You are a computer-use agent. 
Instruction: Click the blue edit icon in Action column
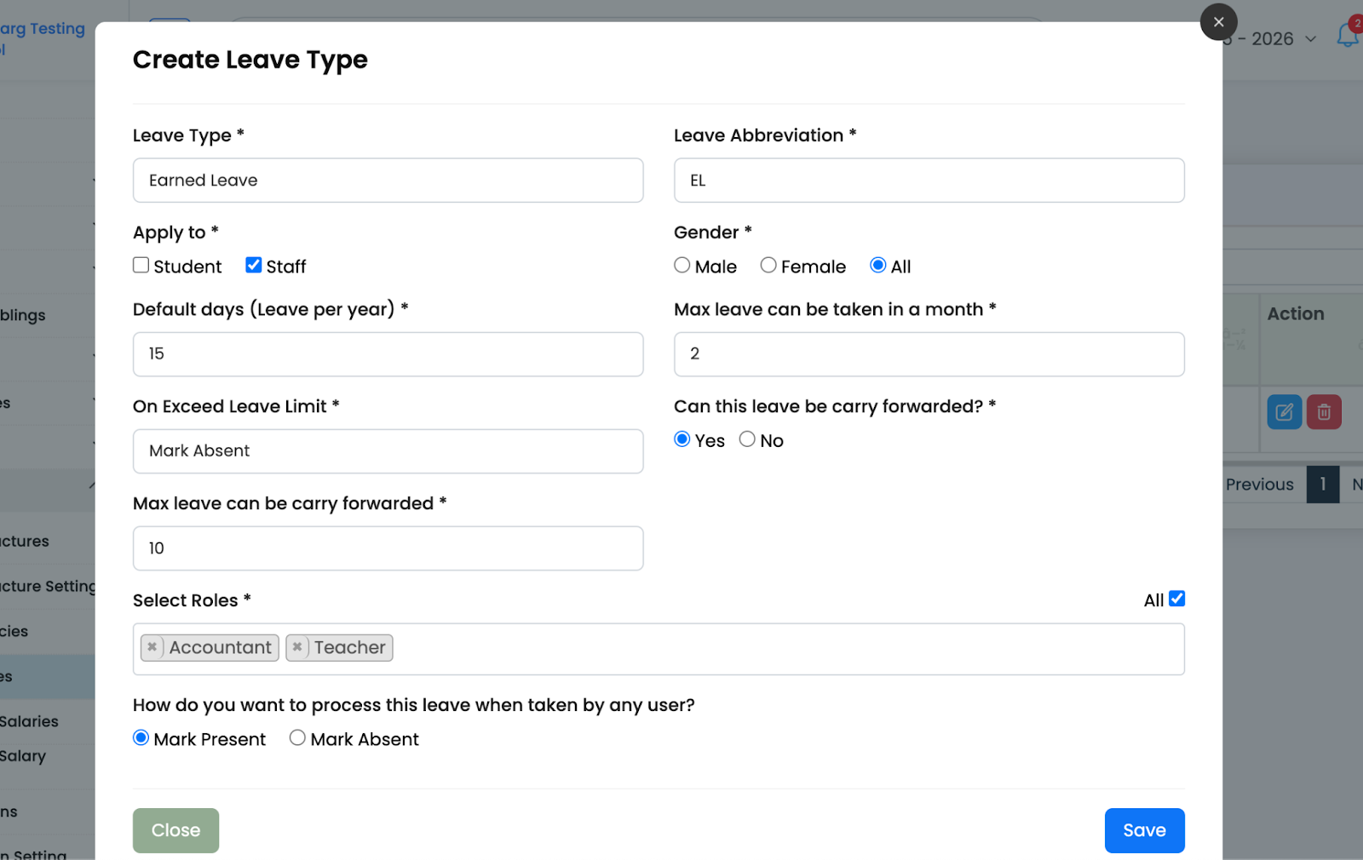pos(1284,412)
